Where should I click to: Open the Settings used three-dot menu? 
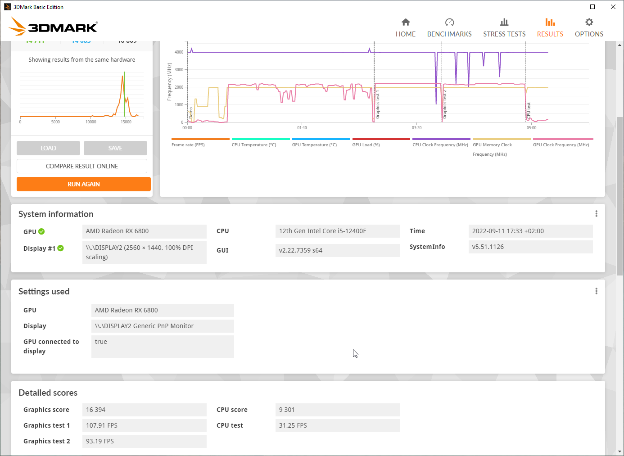pyautogui.click(x=596, y=291)
